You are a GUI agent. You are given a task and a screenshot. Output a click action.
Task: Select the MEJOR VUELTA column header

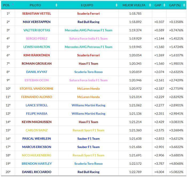tap(134, 5)
